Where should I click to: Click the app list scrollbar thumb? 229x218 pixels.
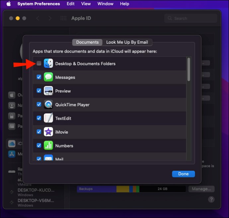coord(189,69)
